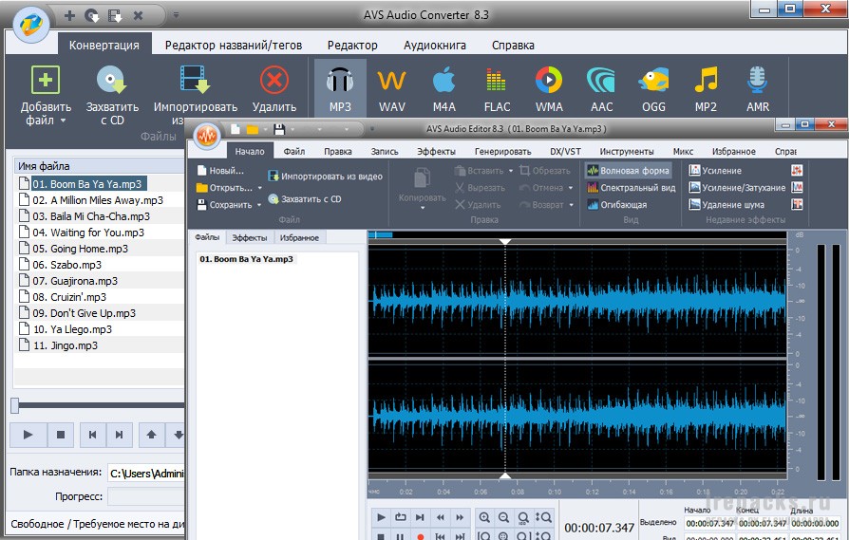Switch to Waveform view (Волновая форма)
Screen dimensions: 849x540
point(629,171)
